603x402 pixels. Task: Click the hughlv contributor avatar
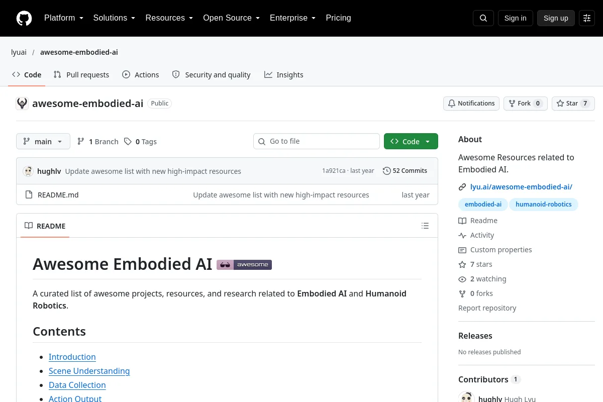click(466, 397)
